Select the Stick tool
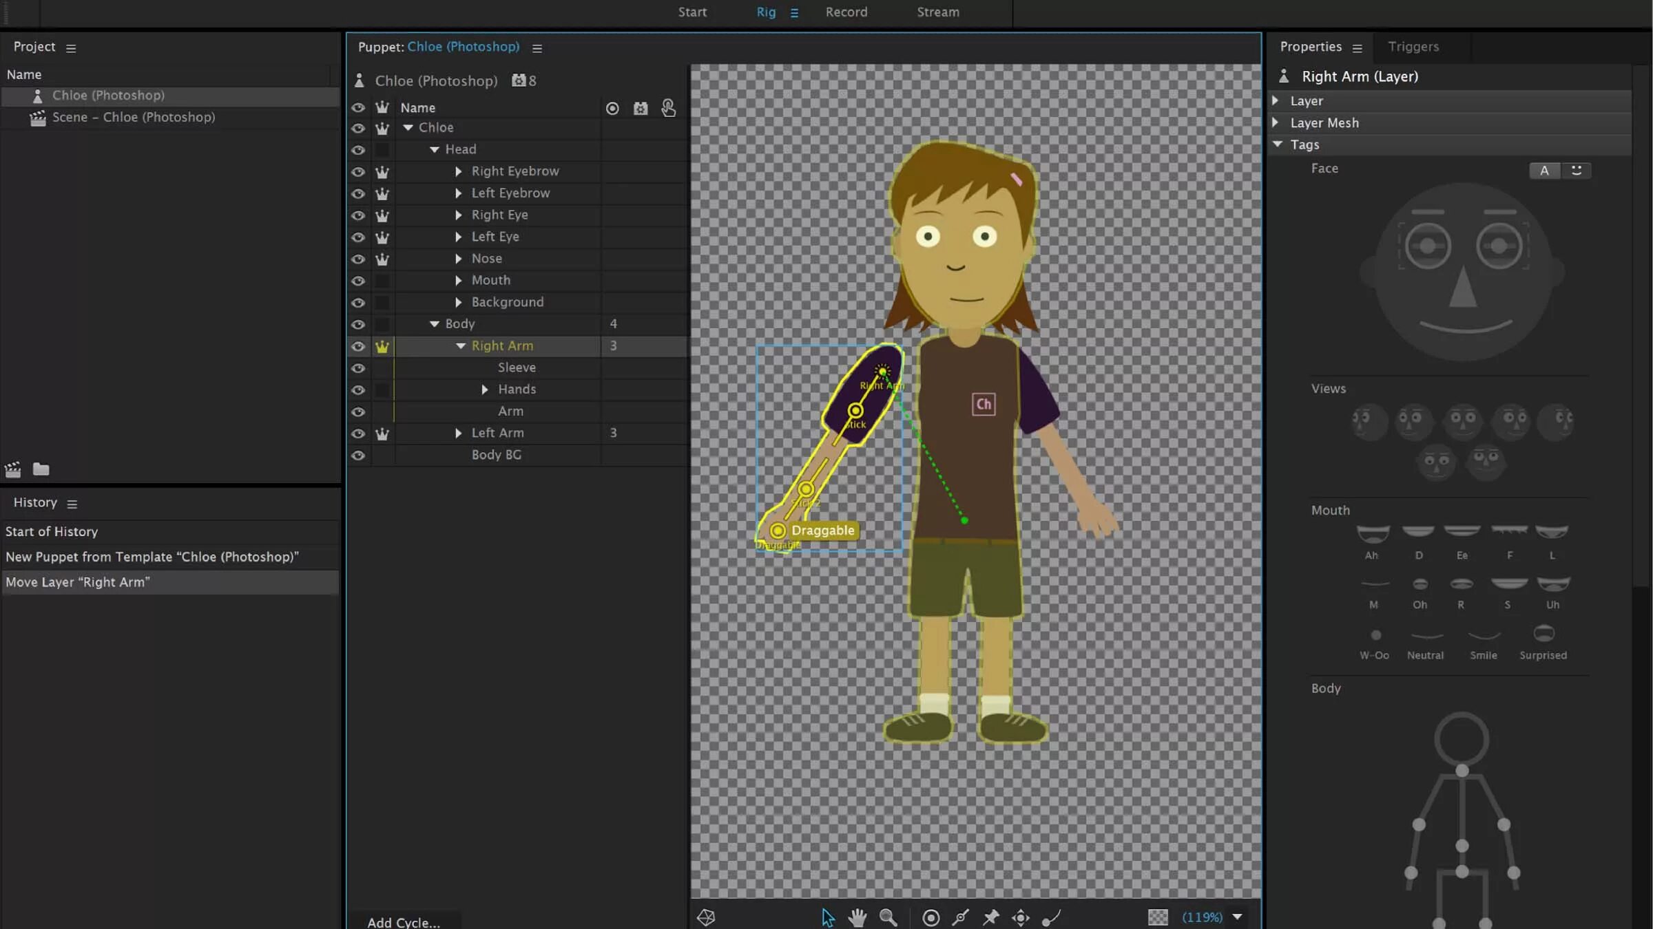Viewport: 1653px width, 929px height. point(961,917)
